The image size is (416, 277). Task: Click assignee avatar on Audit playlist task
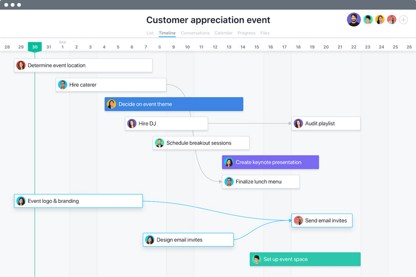[298, 124]
